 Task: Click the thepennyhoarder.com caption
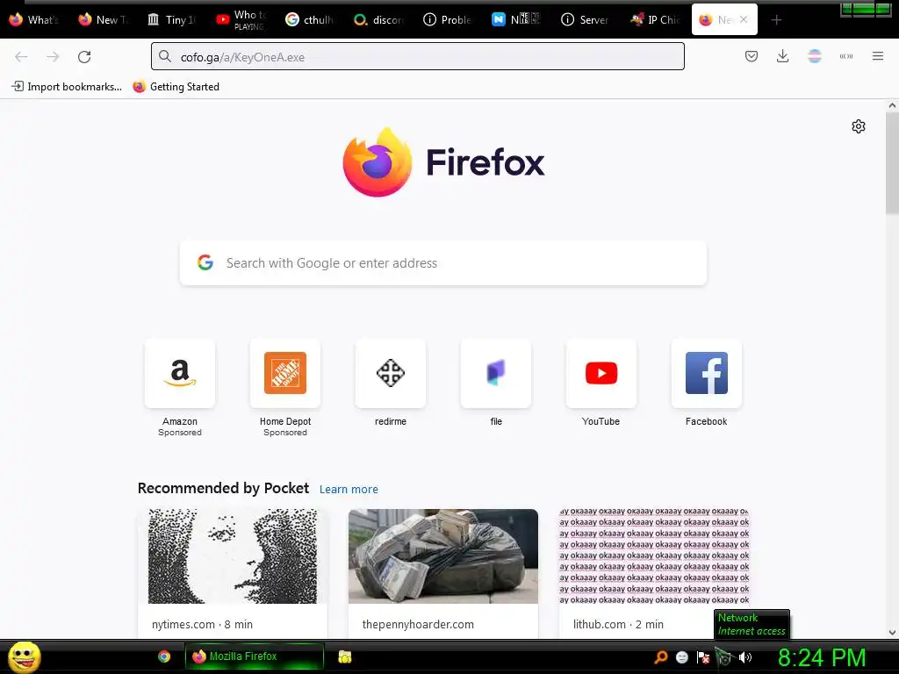pos(418,624)
